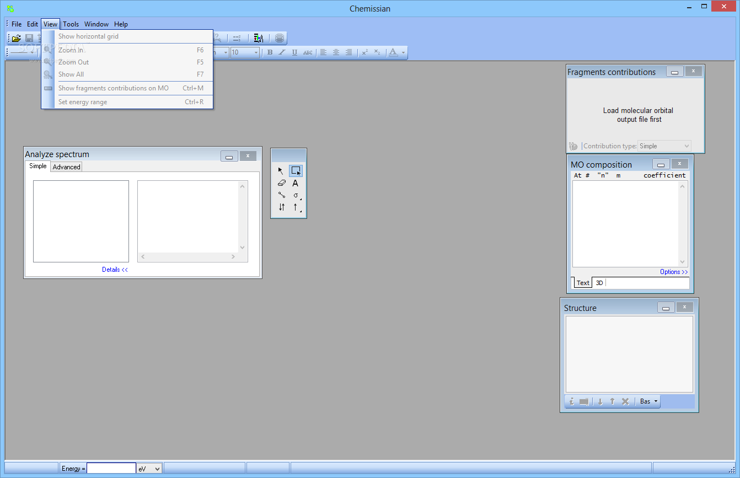The image size is (740, 478).
Task: Choose the text 'A' tool
Action: (296, 183)
